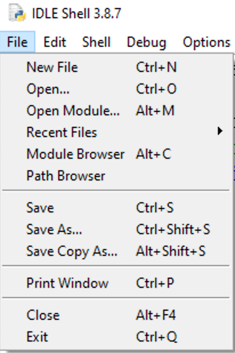Expand the Recent Files submenu arrow
Viewport: 235px width, 353px height.
point(220,131)
